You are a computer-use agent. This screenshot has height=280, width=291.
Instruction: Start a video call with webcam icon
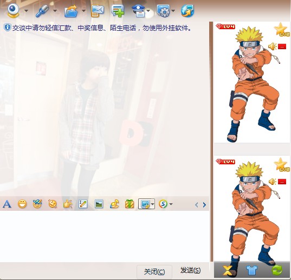pyautogui.click(x=13, y=11)
